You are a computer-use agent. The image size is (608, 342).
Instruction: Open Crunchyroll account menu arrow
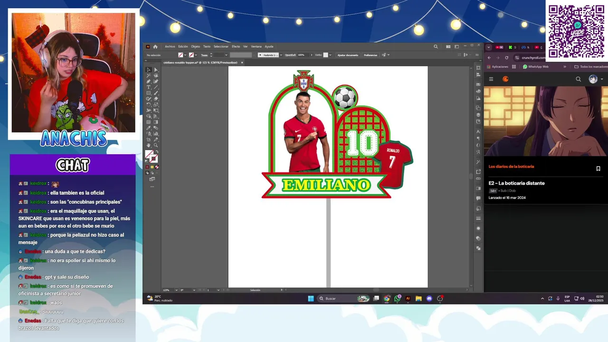[x=602, y=79]
